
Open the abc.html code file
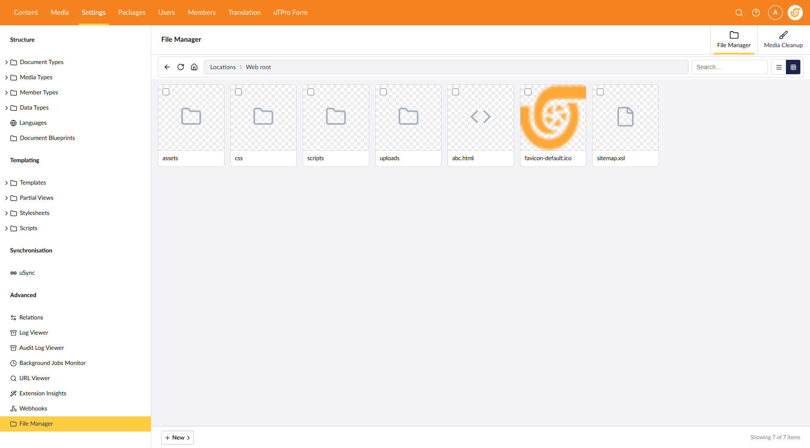[x=481, y=126]
